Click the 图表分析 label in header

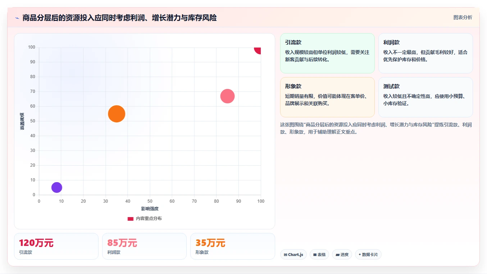click(x=463, y=17)
